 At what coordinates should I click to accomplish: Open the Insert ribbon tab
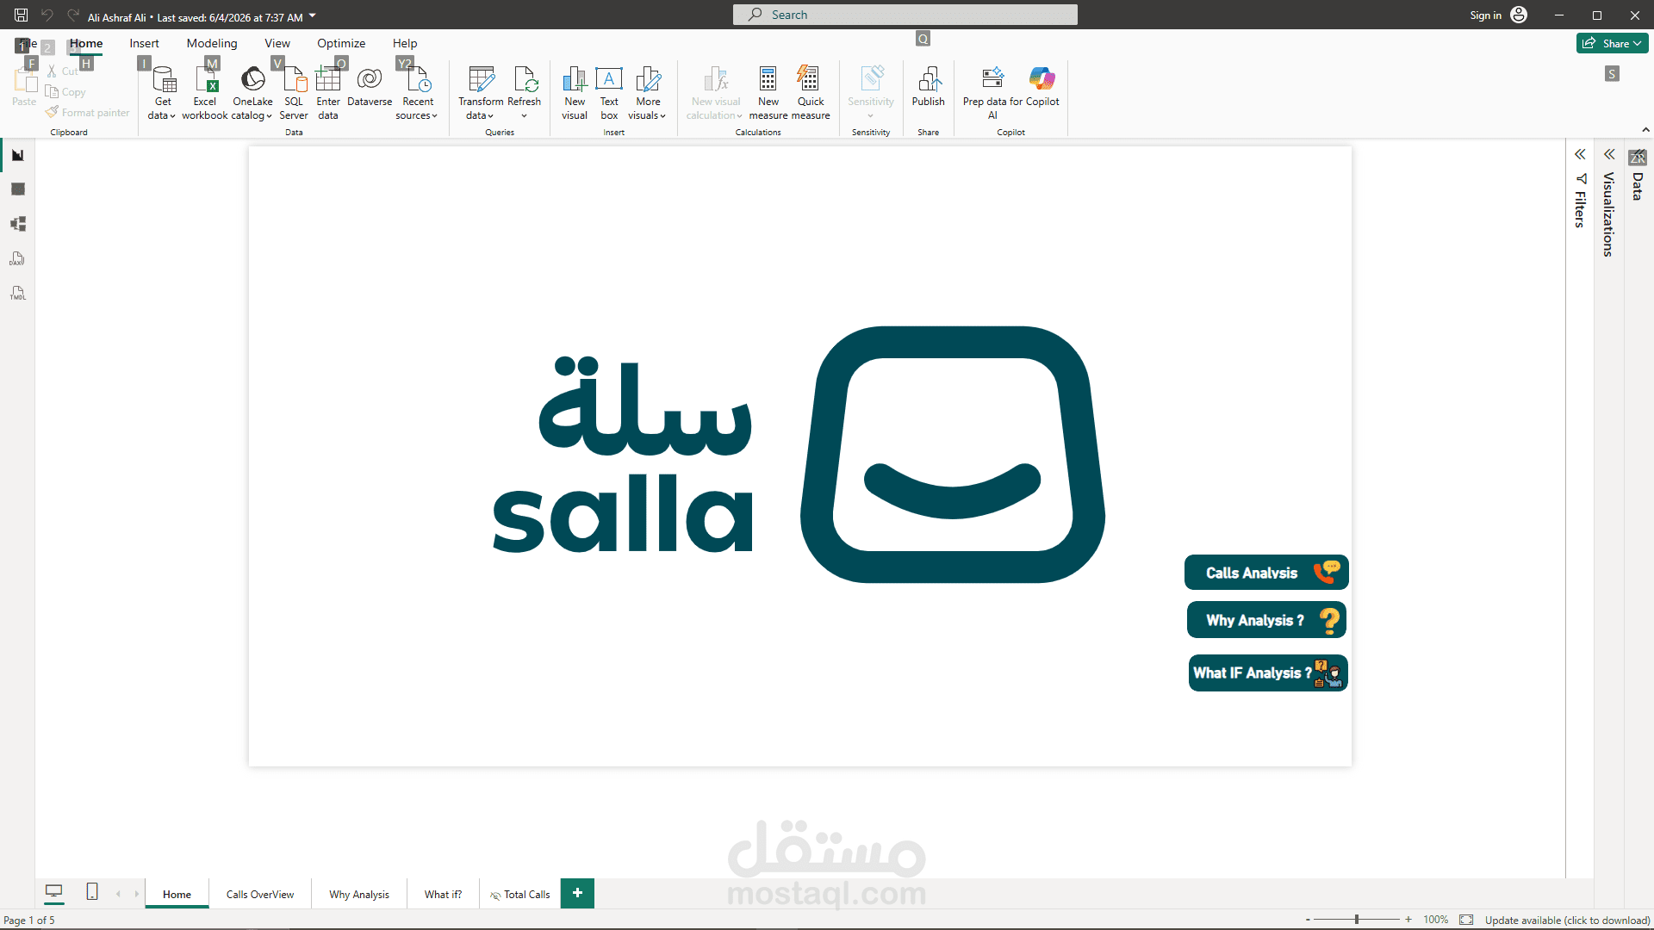(x=144, y=43)
